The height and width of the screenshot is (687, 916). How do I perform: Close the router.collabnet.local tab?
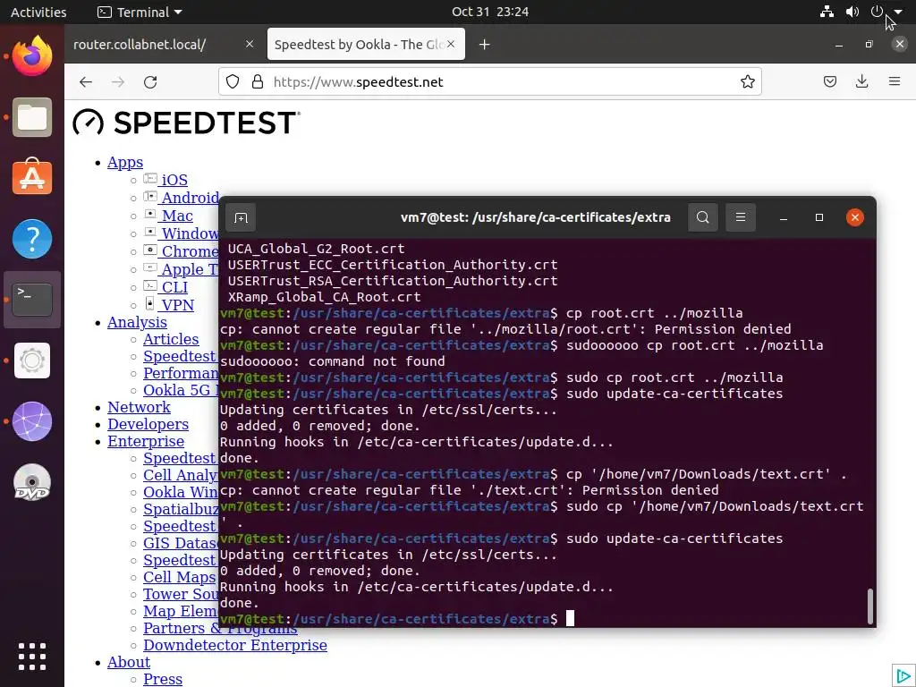250,44
